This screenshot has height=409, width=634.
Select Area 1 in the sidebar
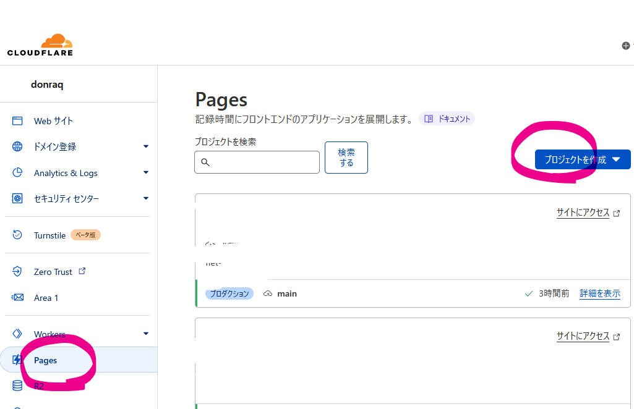point(46,298)
